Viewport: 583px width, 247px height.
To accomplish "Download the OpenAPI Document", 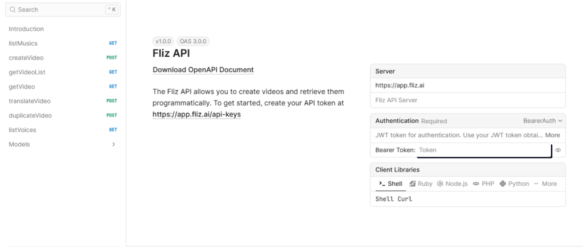I will [x=203, y=70].
